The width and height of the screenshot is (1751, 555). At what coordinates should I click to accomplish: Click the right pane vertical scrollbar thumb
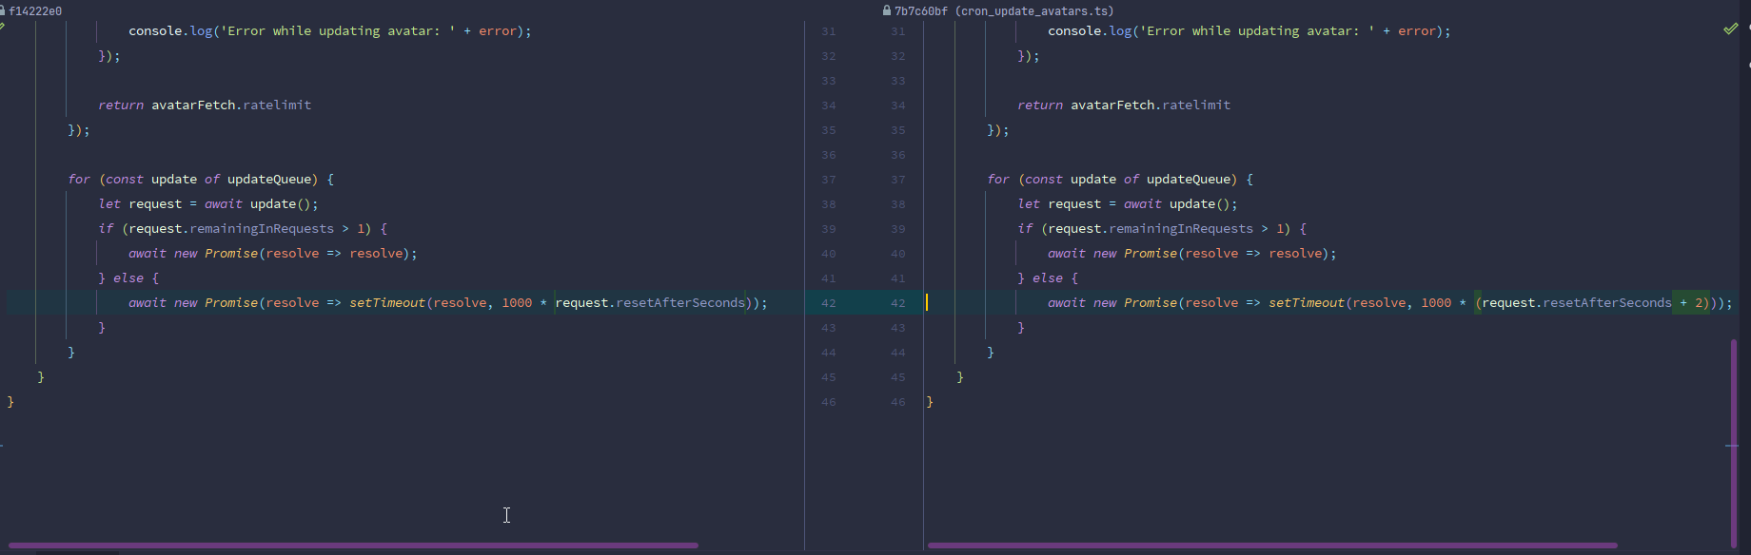[x=1734, y=442]
